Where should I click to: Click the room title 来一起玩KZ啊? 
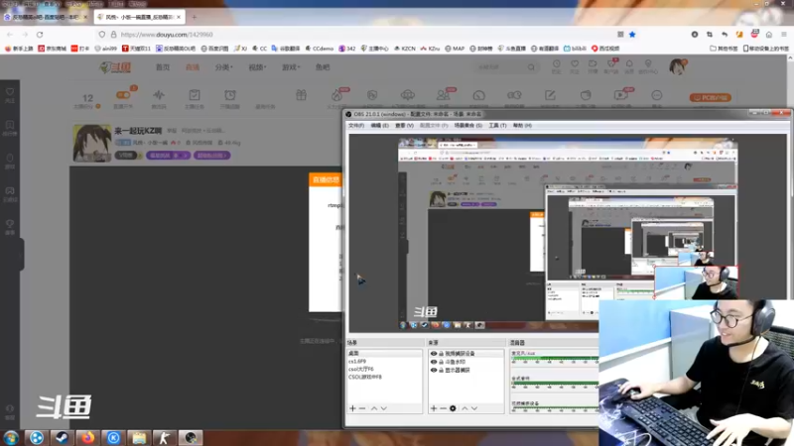(x=138, y=131)
